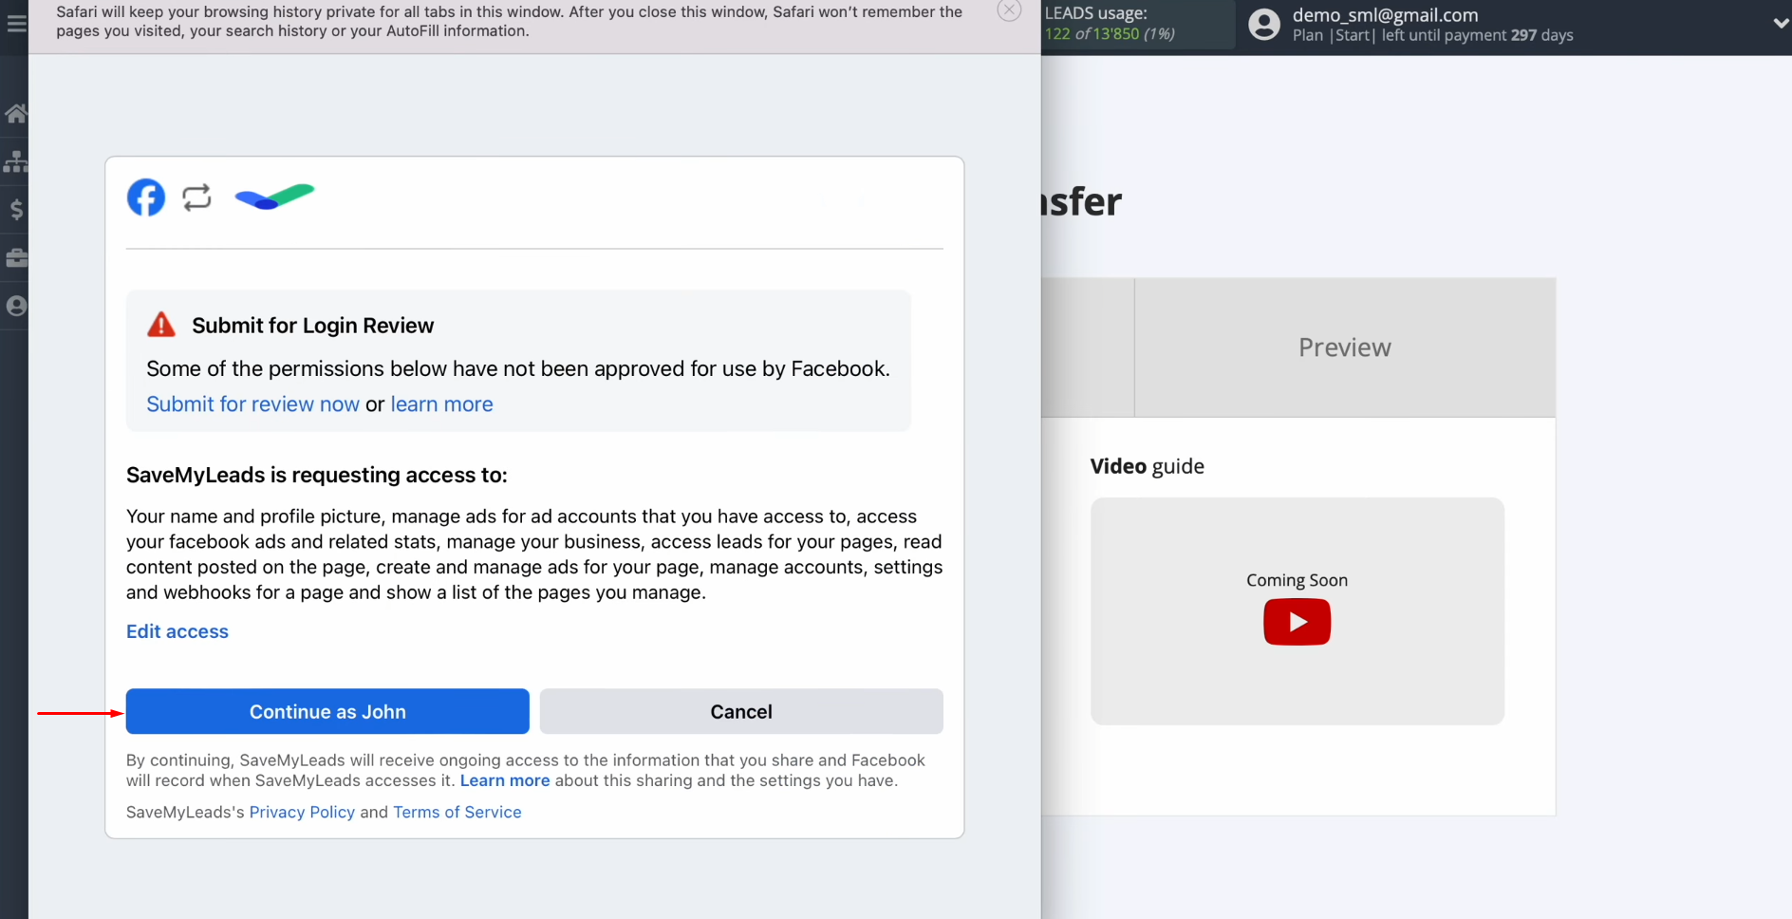The height and width of the screenshot is (919, 1792).
Task: Click the demo_sml@gmail.com account label
Action: click(x=1385, y=15)
